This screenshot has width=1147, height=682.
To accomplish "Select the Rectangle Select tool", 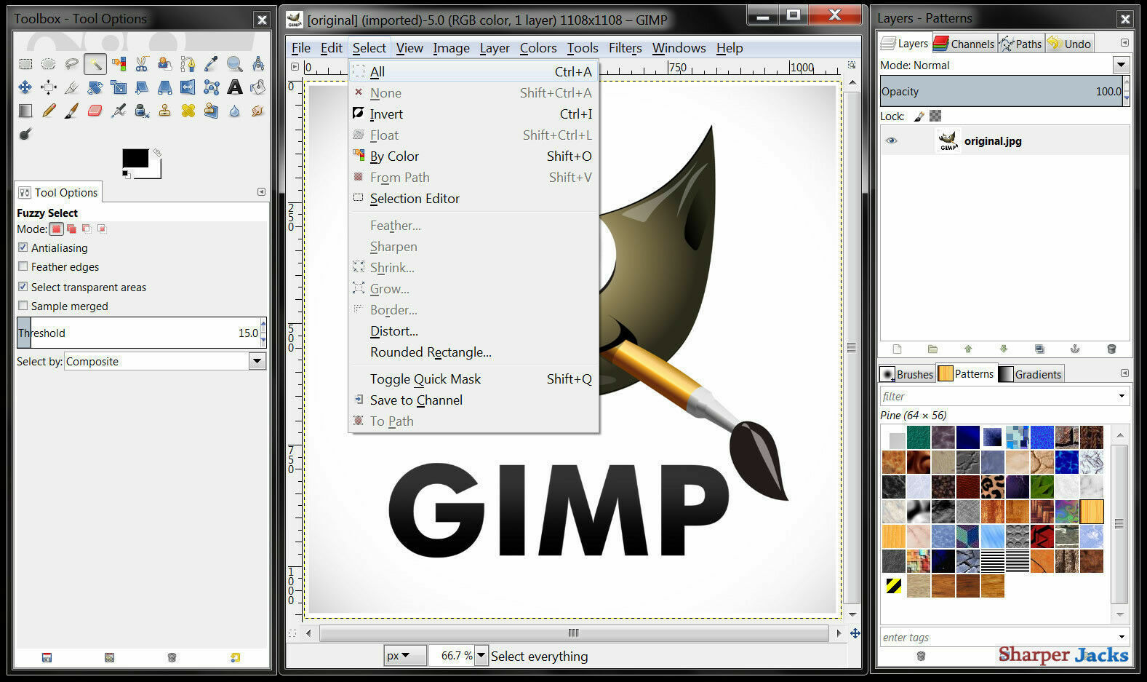I will [25, 64].
